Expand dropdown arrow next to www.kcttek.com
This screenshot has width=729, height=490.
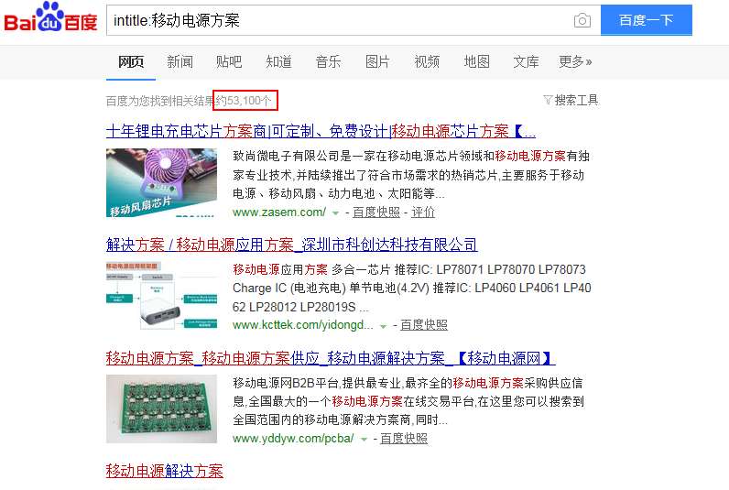(x=383, y=326)
